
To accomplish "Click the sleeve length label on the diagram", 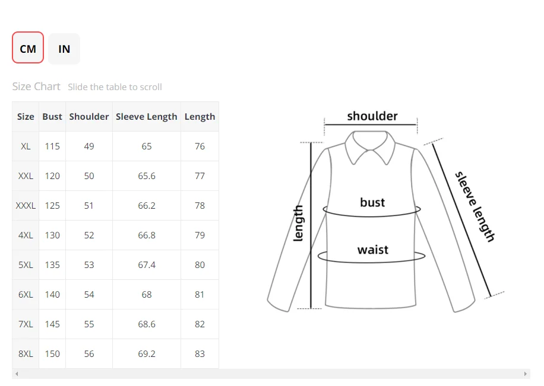I will click(475, 206).
